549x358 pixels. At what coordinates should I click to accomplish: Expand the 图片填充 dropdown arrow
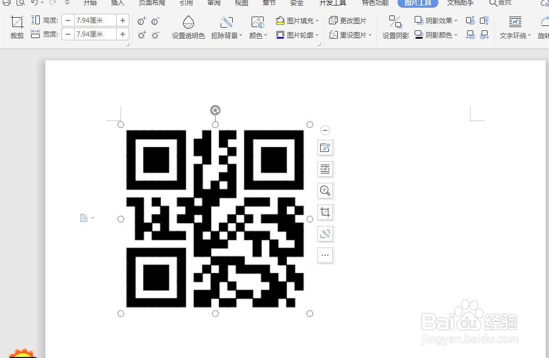click(x=317, y=21)
